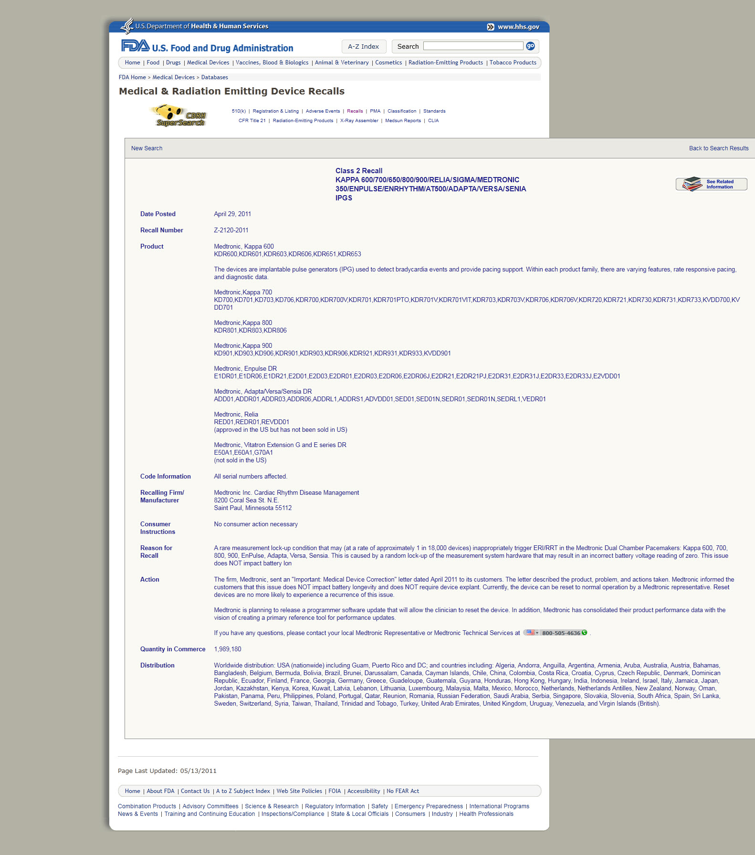
Task: Open Accessibility footer link
Action: click(364, 791)
